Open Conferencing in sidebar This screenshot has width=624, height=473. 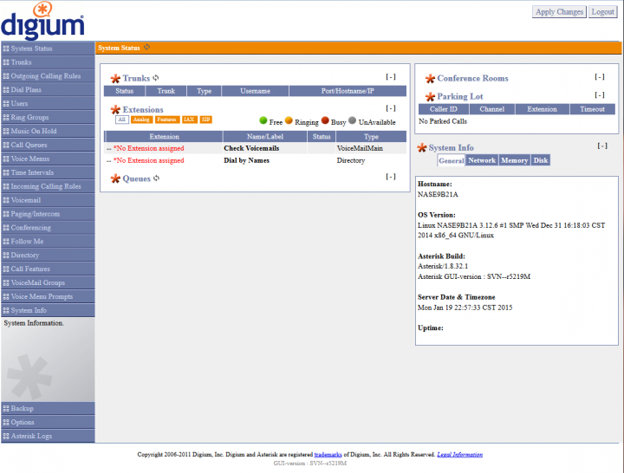tap(48, 228)
